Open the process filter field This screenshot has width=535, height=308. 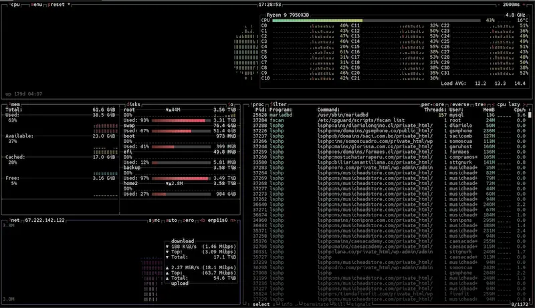[278, 104]
